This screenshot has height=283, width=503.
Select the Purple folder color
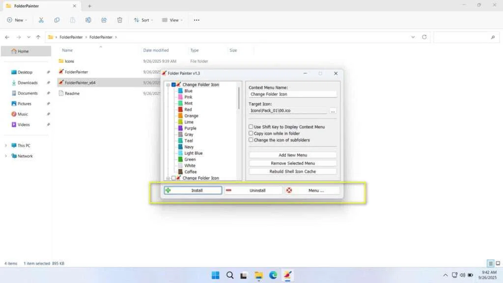click(x=180, y=128)
